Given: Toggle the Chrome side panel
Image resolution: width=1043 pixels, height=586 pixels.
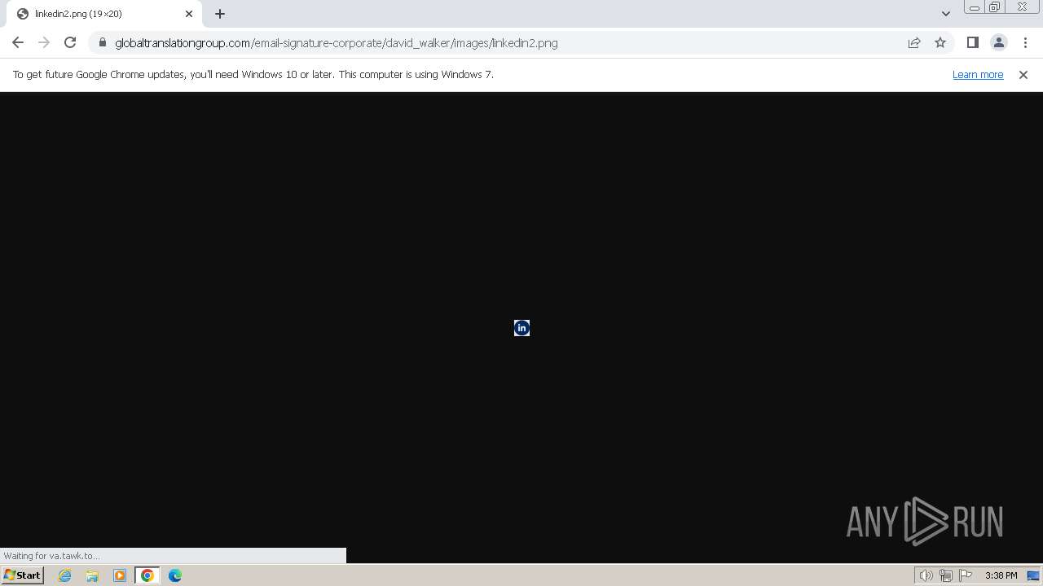Looking at the screenshot, I should coord(972,42).
